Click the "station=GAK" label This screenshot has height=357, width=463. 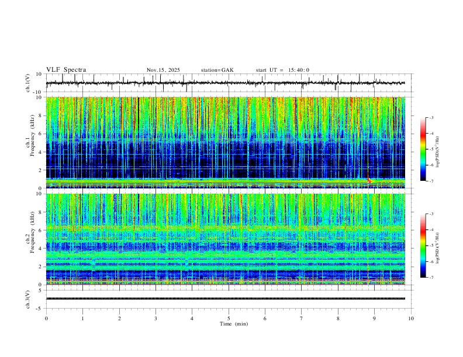tap(217, 70)
